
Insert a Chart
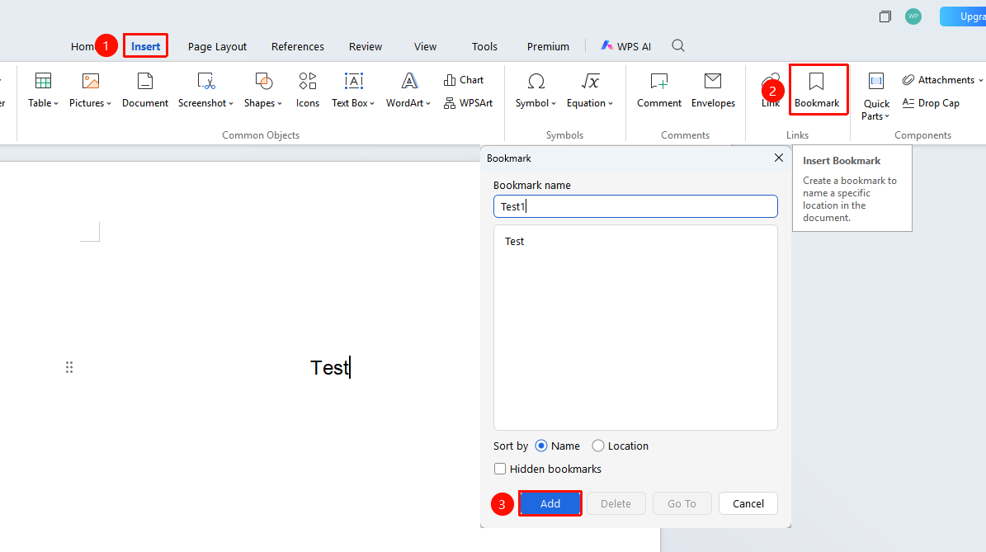[464, 80]
